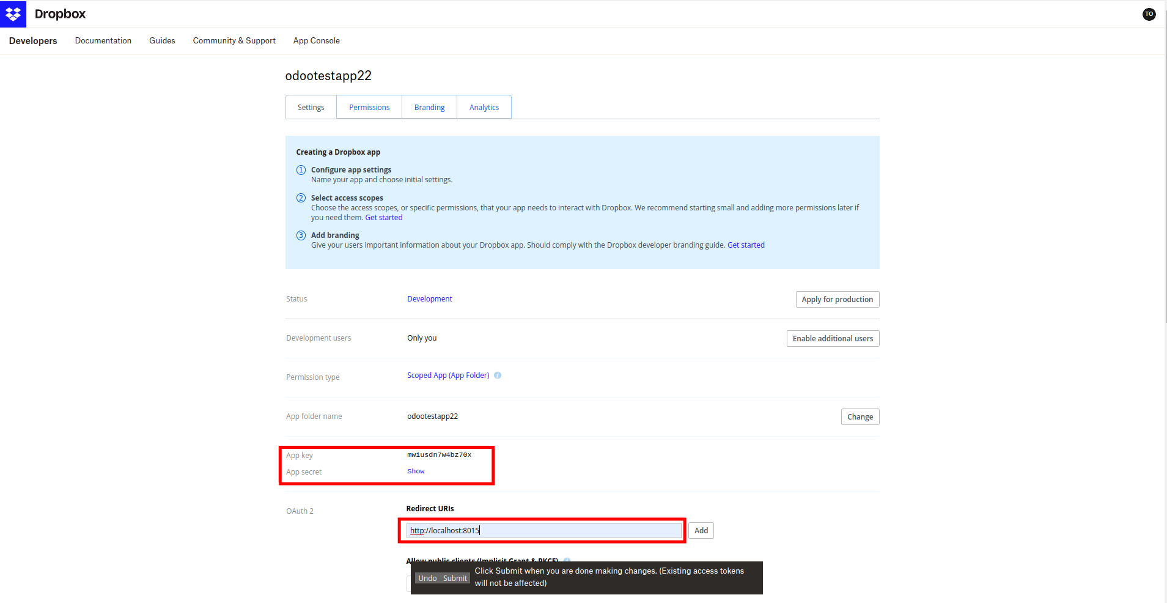Go to App Console
Viewport: 1167px width, 603px height.
[x=317, y=40]
